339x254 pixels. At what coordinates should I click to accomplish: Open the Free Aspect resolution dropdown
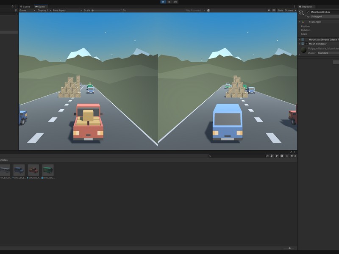pyautogui.click(x=67, y=10)
